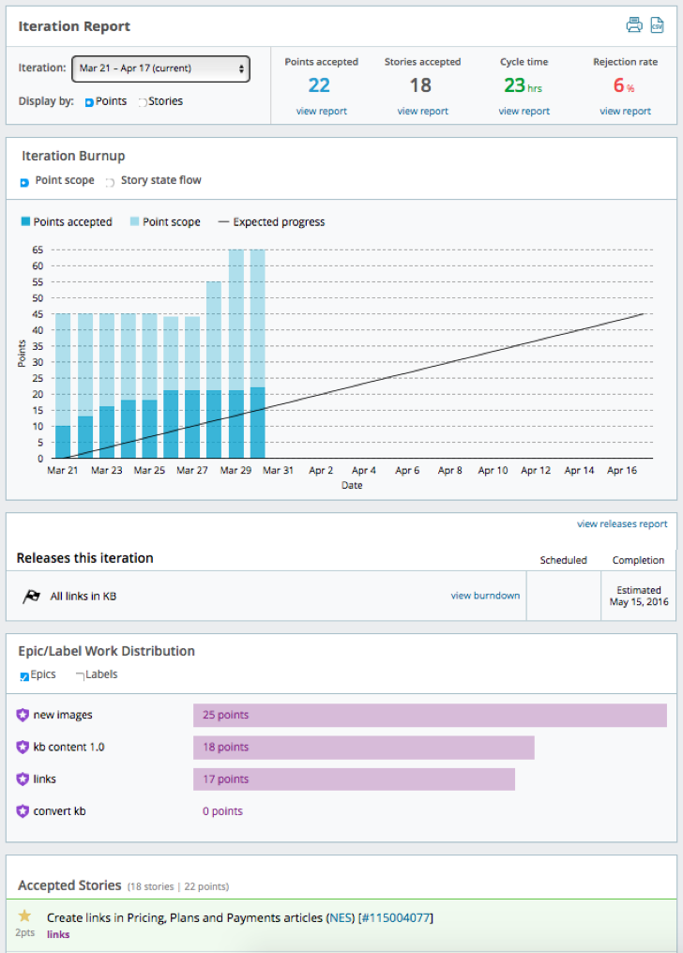Viewport: 683px width, 953px height.
Task: Open the Iteration date range dropdown
Action: tap(161, 68)
